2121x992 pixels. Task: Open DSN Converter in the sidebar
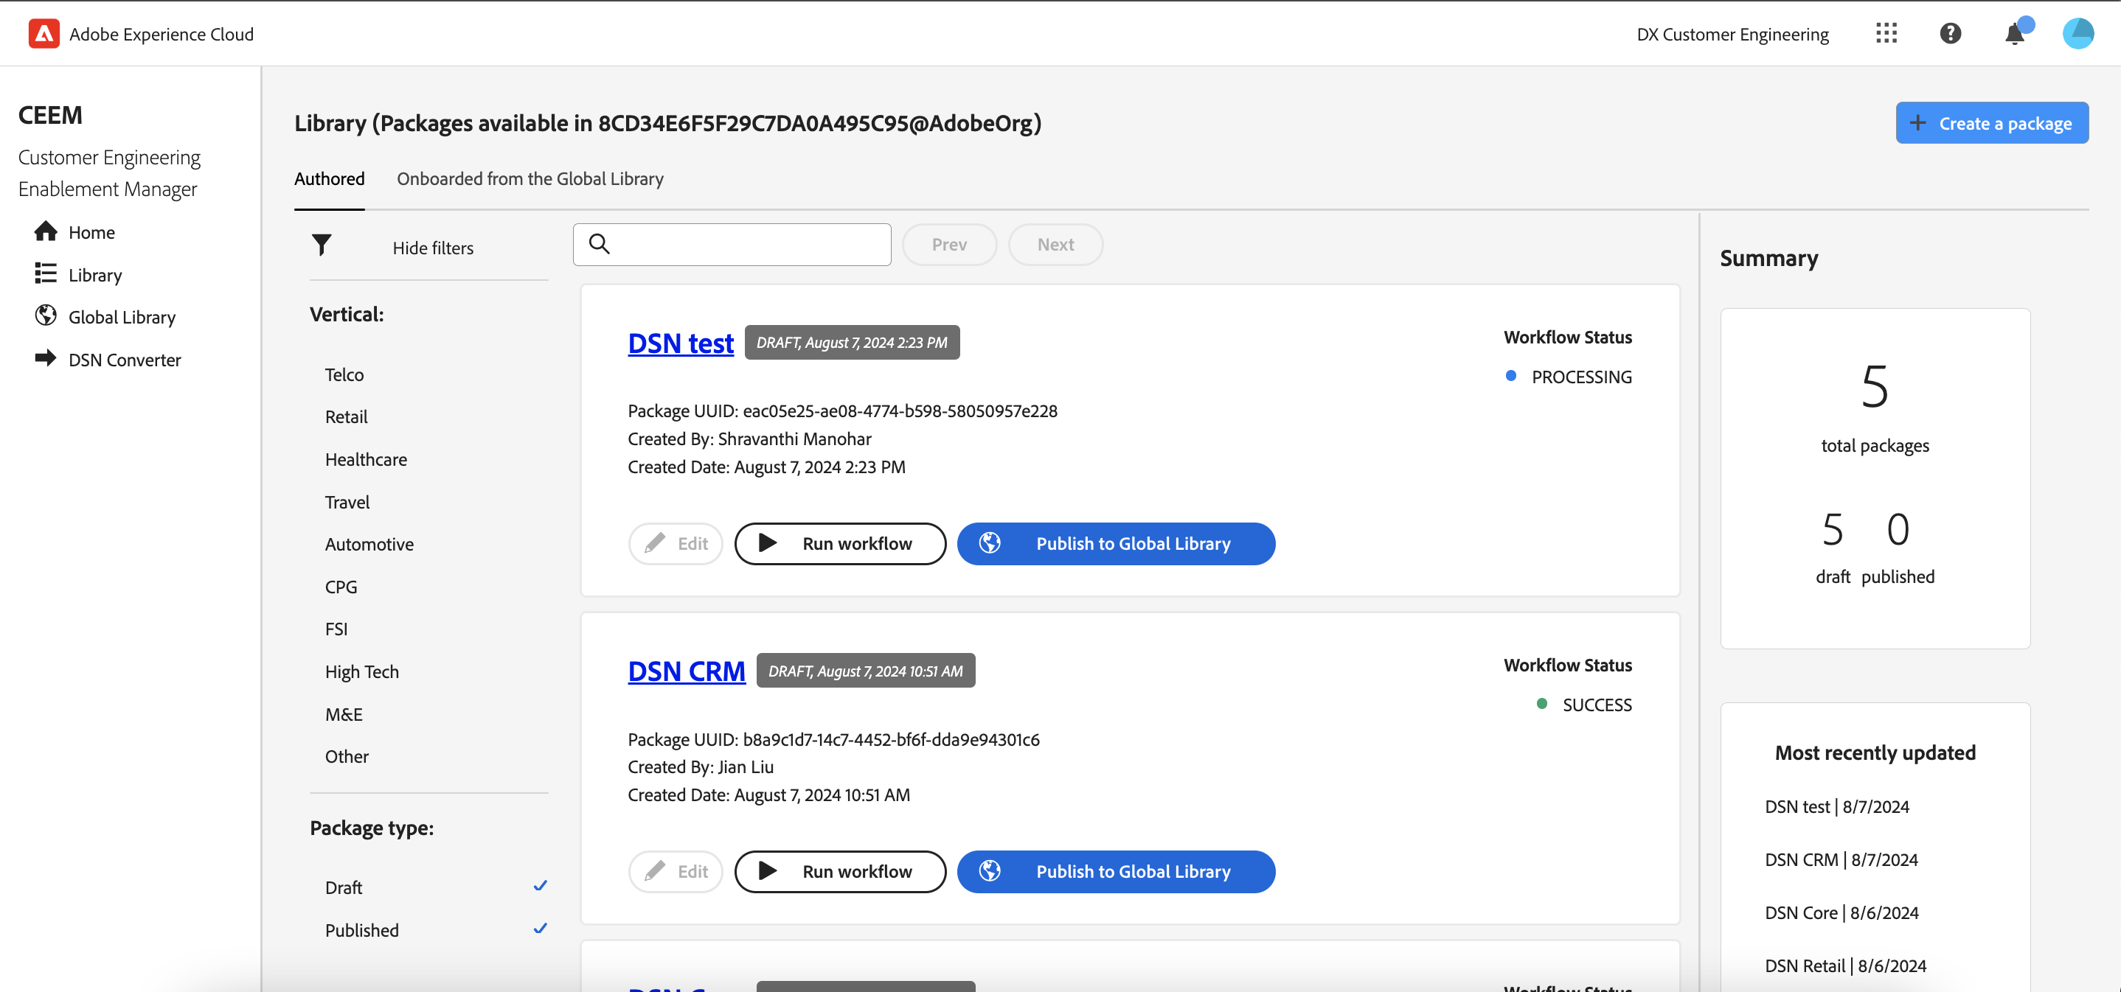125,360
